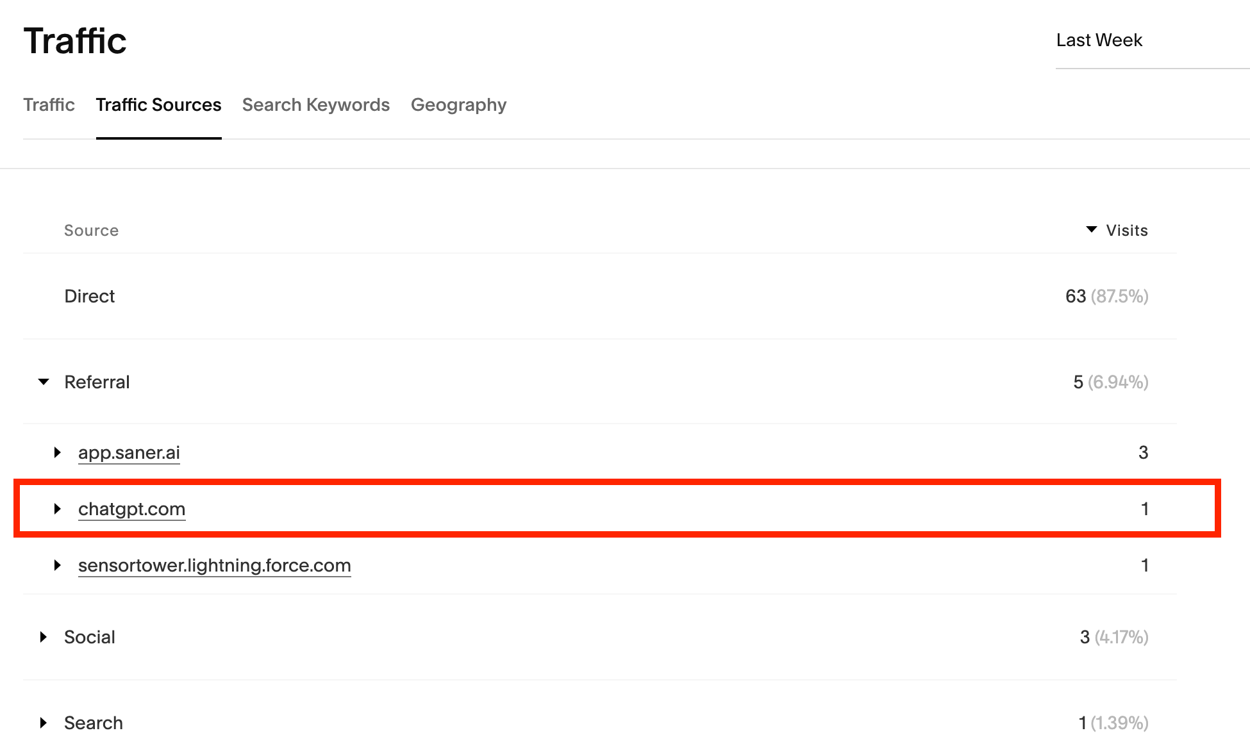Collapse the Referral source group

44,382
